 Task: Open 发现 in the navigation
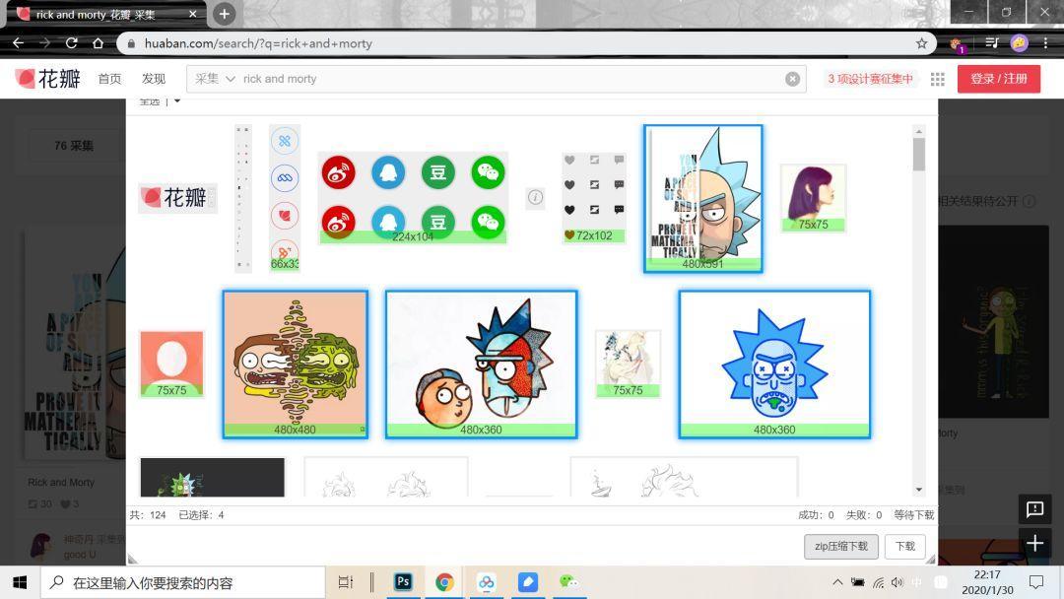pyautogui.click(x=154, y=79)
